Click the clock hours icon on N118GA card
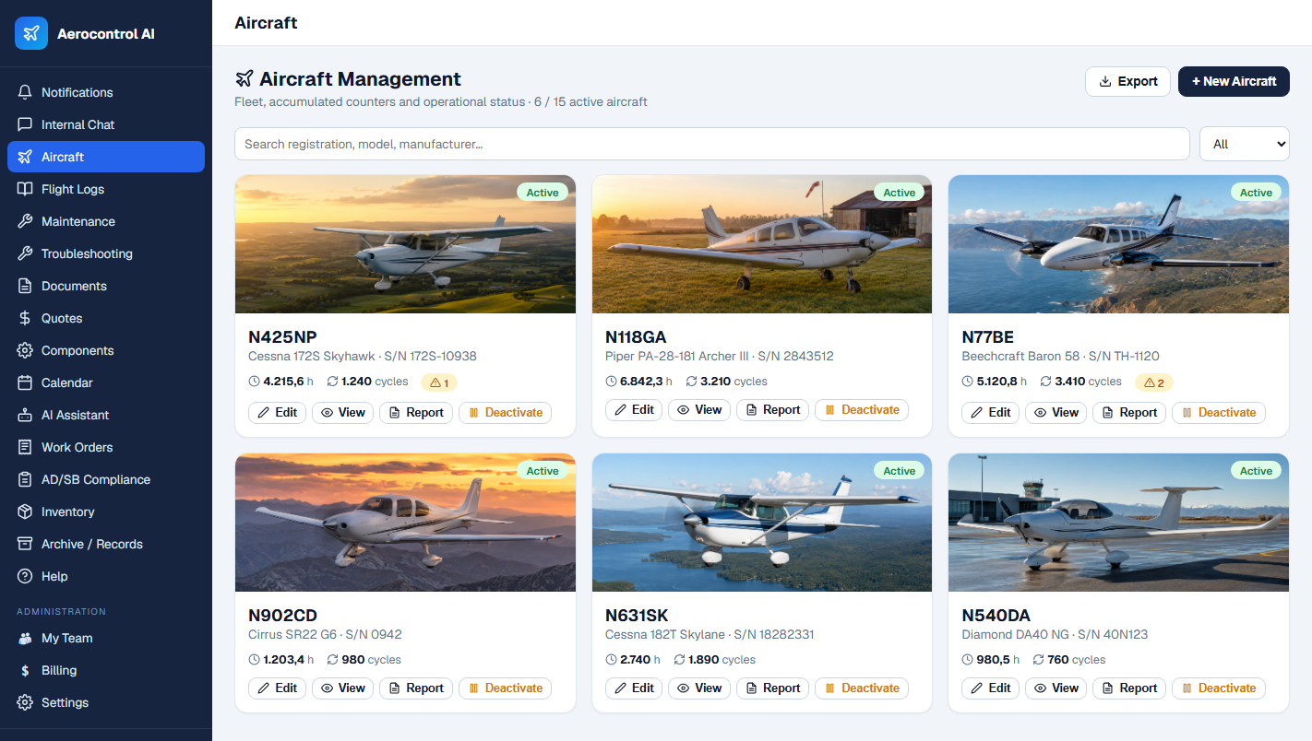This screenshot has width=1312, height=741. 611,381
